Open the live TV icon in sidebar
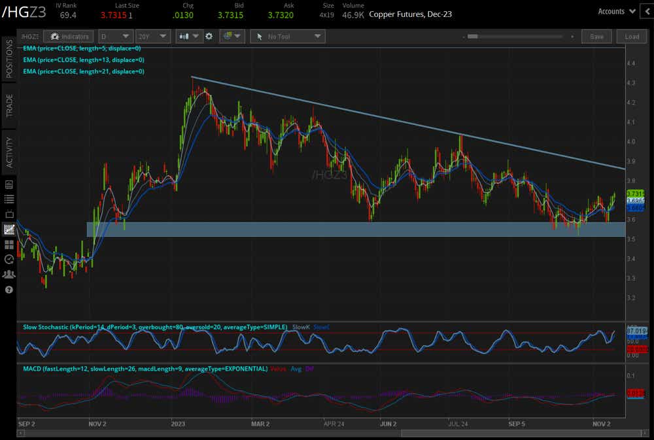The height and width of the screenshot is (440, 654). [x=9, y=214]
